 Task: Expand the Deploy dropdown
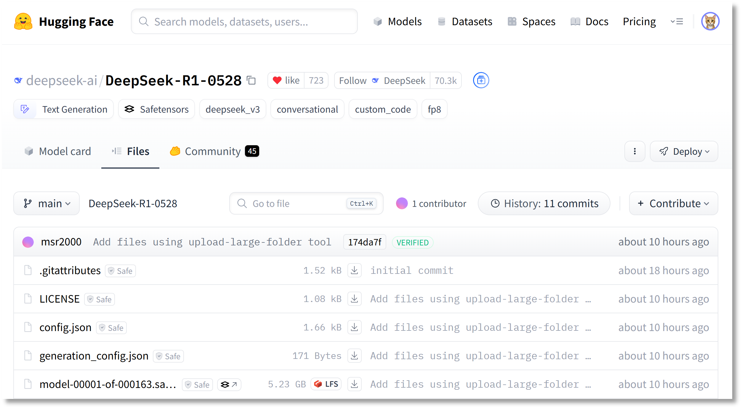684,151
